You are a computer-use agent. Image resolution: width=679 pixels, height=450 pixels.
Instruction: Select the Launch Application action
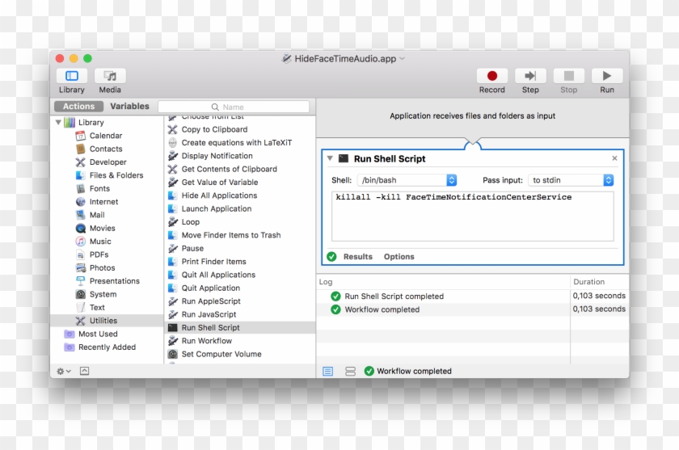coord(240,208)
